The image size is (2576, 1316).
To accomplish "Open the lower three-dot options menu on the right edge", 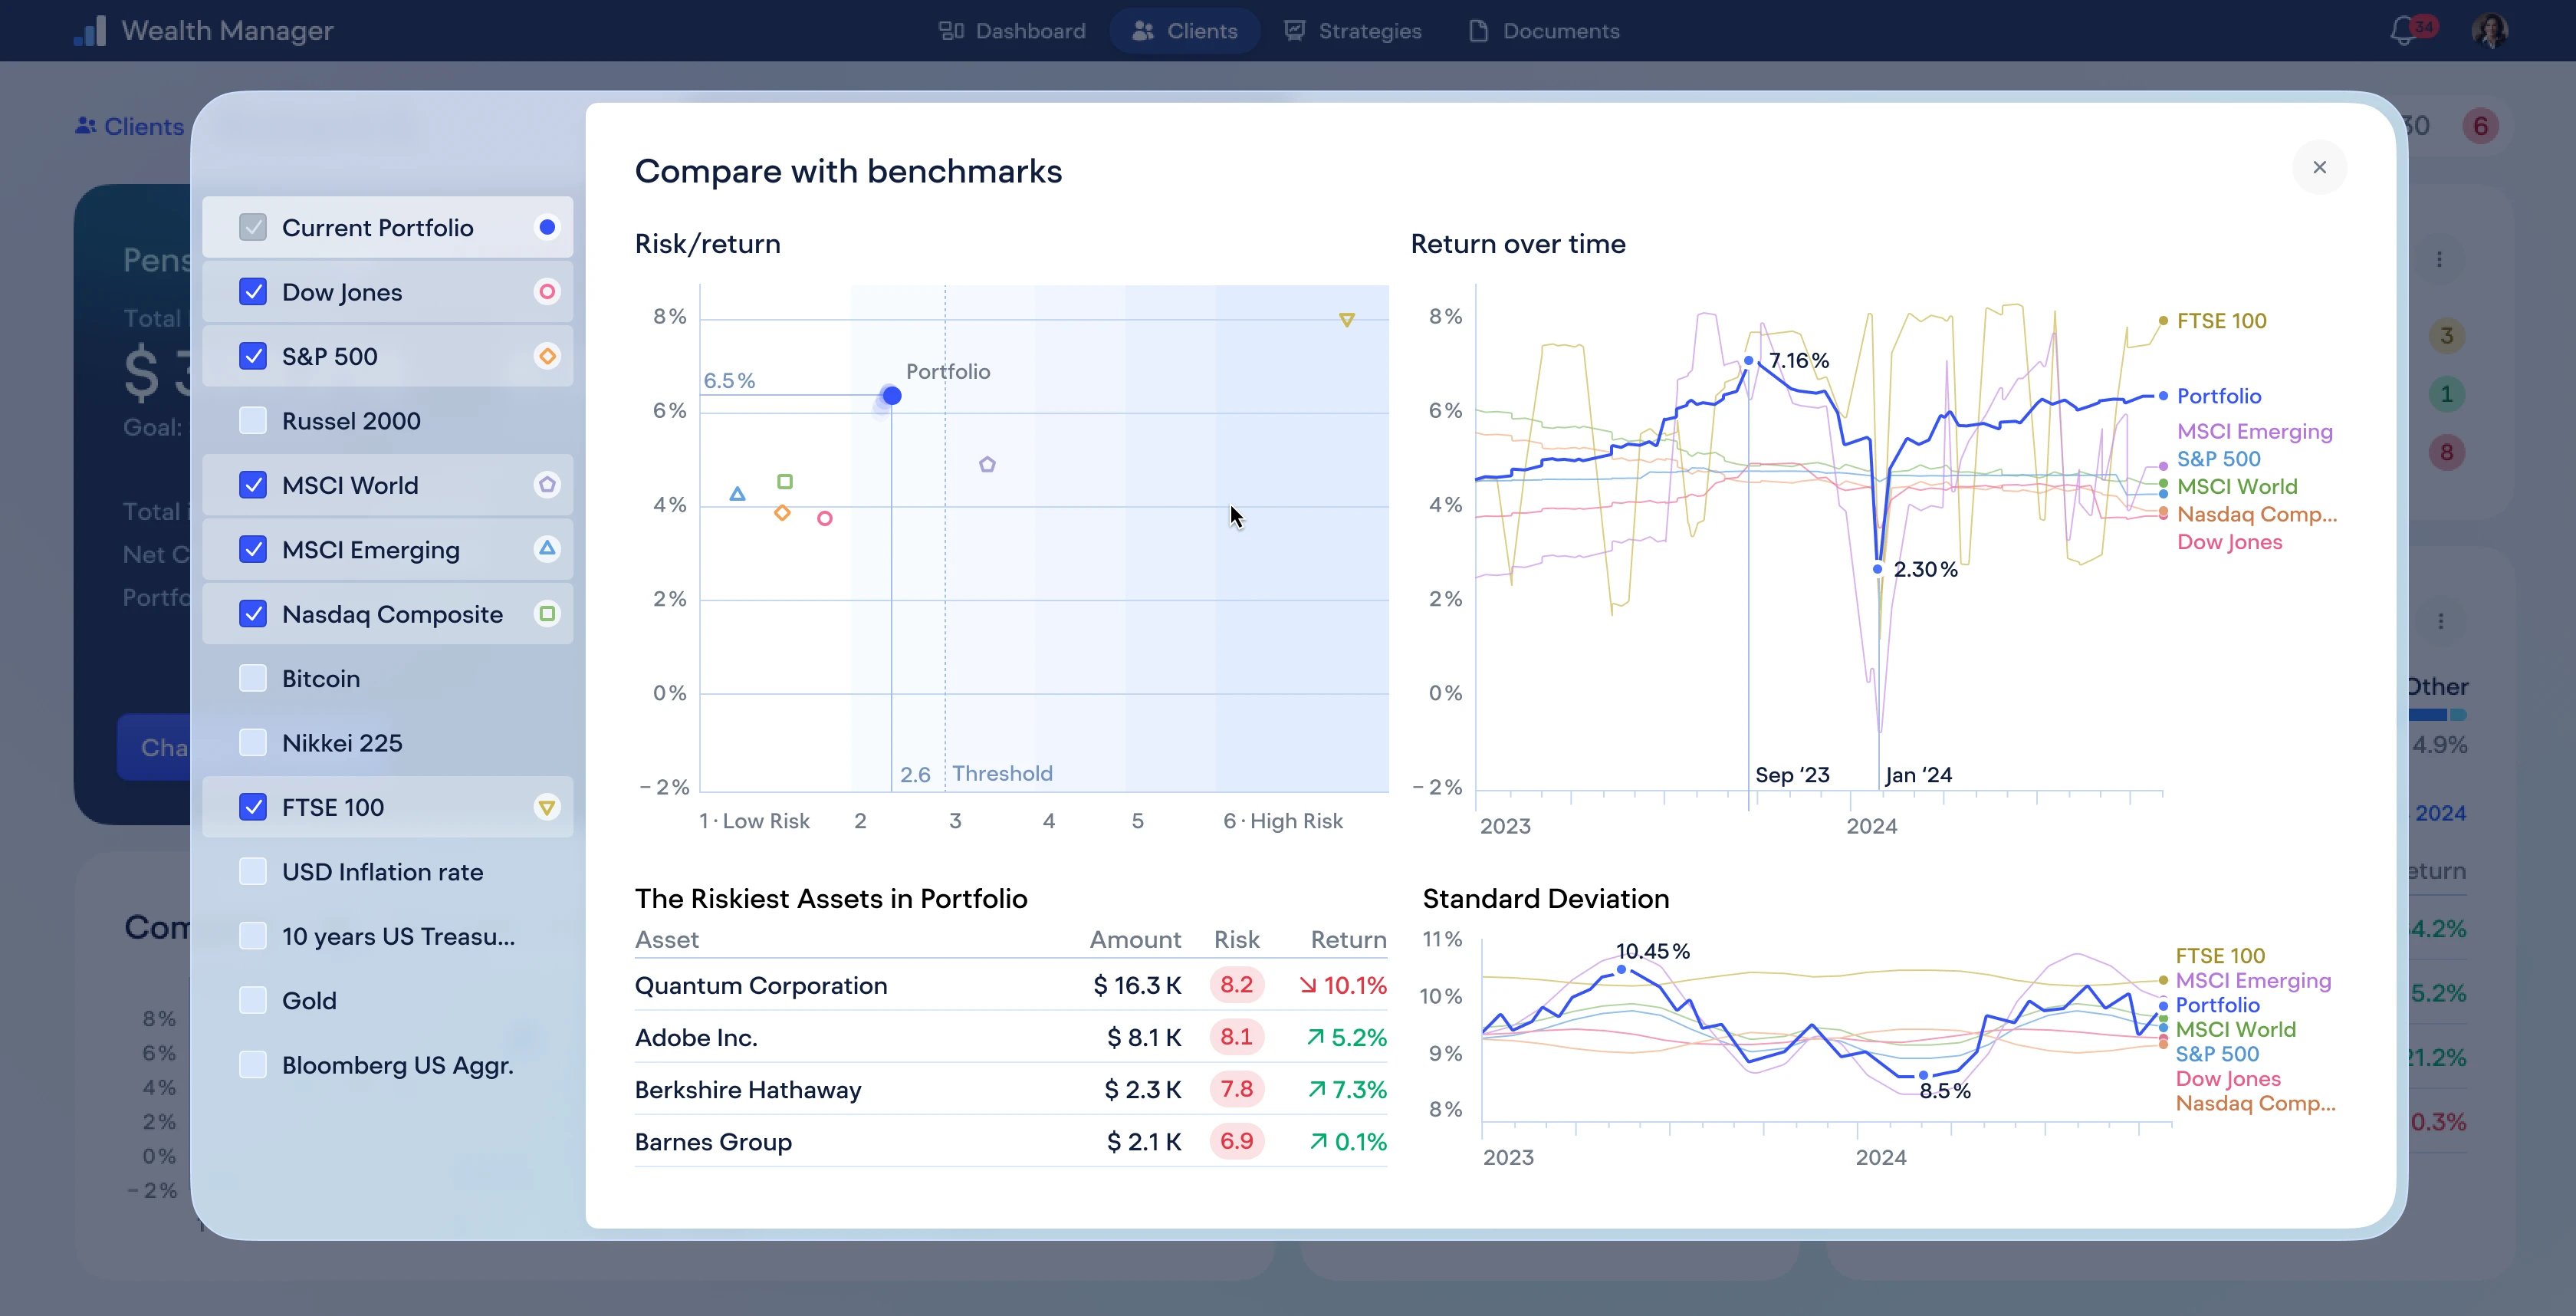I will tap(2441, 622).
